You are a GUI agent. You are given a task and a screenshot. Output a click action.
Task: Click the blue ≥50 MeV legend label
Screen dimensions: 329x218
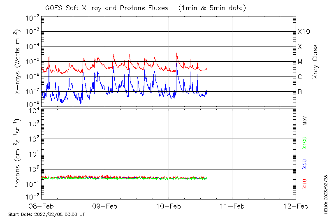(305, 164)
